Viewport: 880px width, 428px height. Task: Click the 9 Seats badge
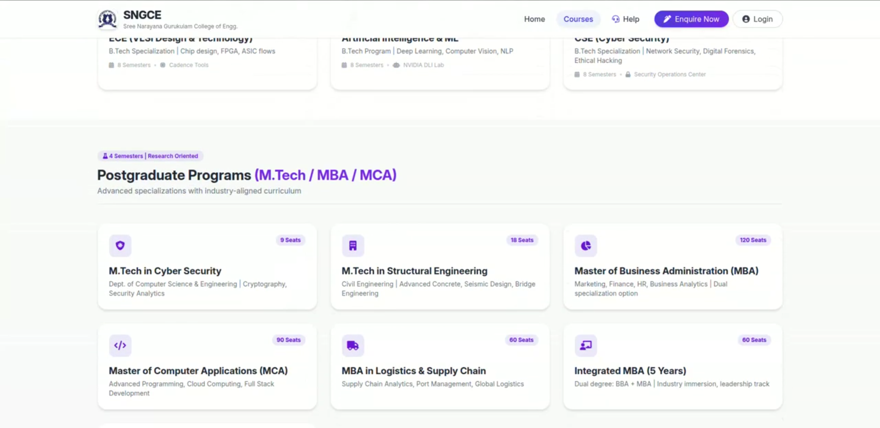pos(290,240)
